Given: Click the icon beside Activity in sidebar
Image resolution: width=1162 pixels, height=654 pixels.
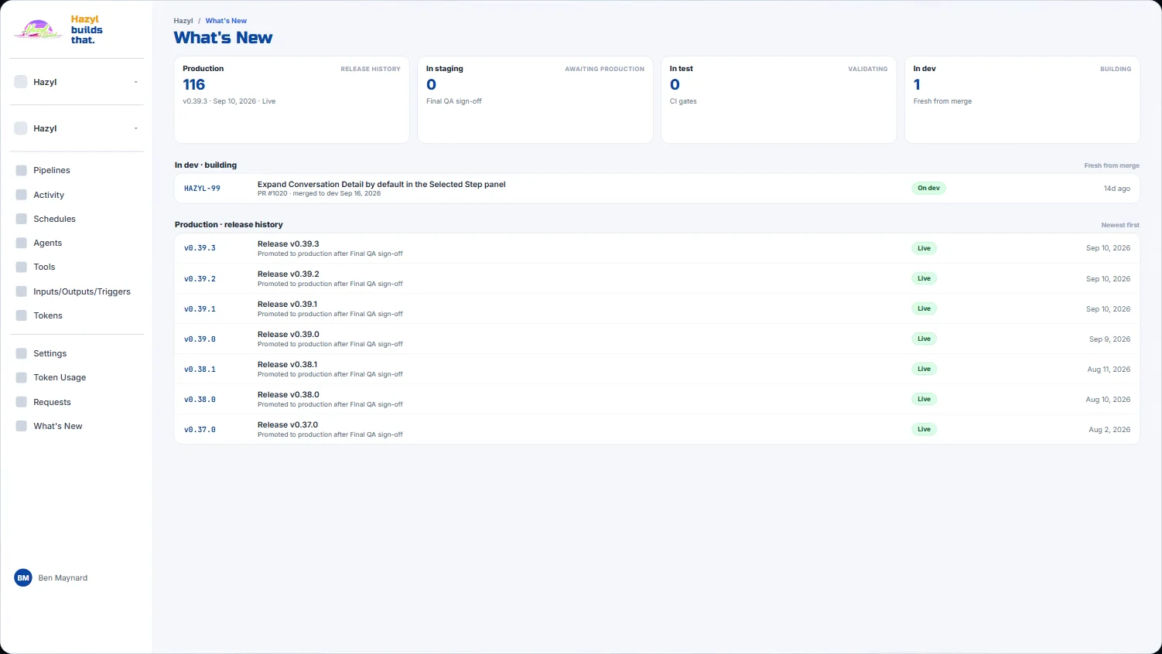Looking at the screenshot, I should [x=21, y=195].
